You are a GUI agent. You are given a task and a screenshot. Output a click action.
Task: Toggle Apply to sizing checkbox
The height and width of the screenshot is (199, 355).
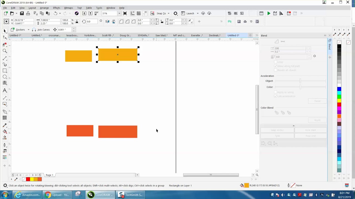pyautogui.click(x=275, y=92)
